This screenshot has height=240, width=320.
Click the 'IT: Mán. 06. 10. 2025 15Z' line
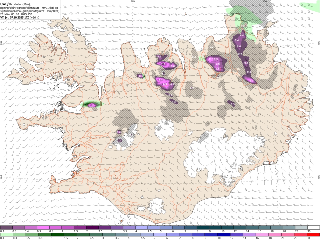(x=16, y=14)
